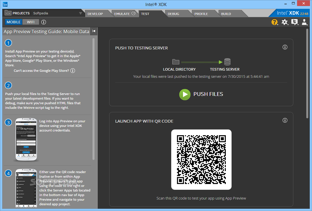The image size is (312, 211).
Task: Collapse the App Preview Testing Guide panel
Action: point(94,31)
